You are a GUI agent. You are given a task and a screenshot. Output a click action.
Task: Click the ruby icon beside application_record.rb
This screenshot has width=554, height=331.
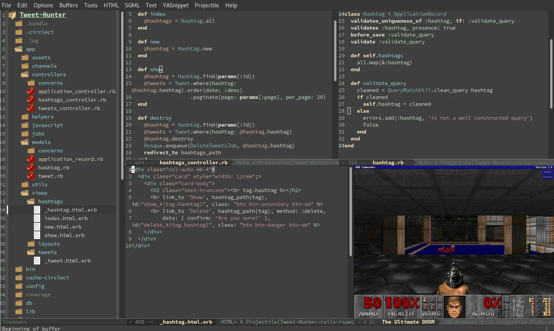click(x=31, y=159)
